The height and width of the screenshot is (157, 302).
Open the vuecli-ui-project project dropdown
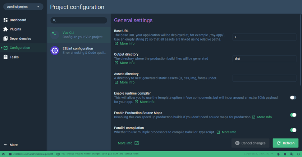tap(23, 7)
